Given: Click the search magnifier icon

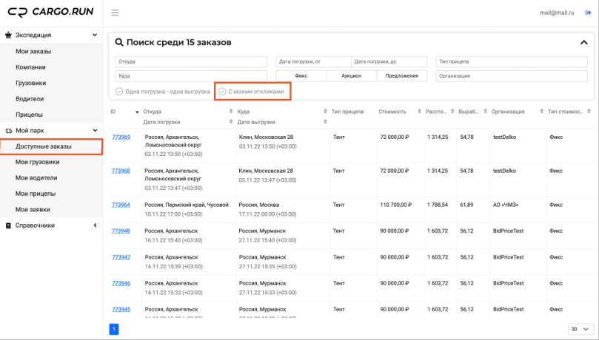Looking at the screenshot, I should pyautogui.click(x=119, y=42).
